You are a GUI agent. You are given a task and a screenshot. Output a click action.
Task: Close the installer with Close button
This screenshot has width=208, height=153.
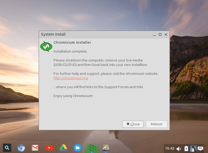point(133,124)
